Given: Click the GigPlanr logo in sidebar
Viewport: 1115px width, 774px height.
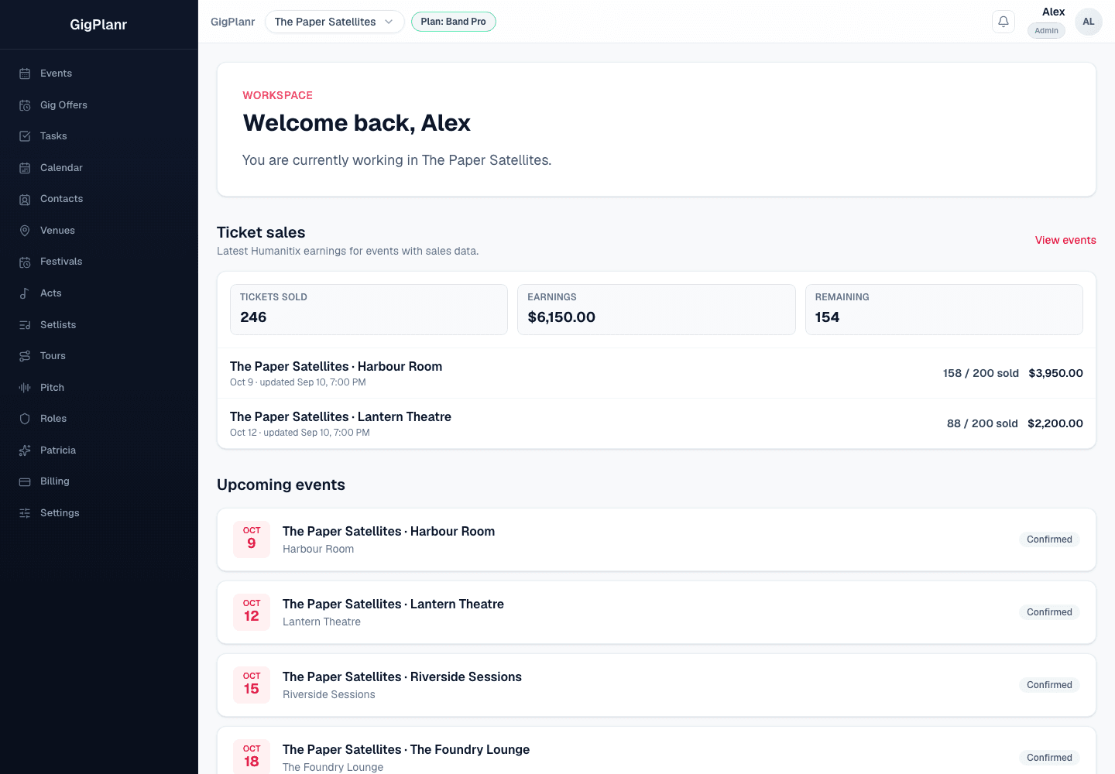Looking at the screenshot, I should [x=98, y=25].
